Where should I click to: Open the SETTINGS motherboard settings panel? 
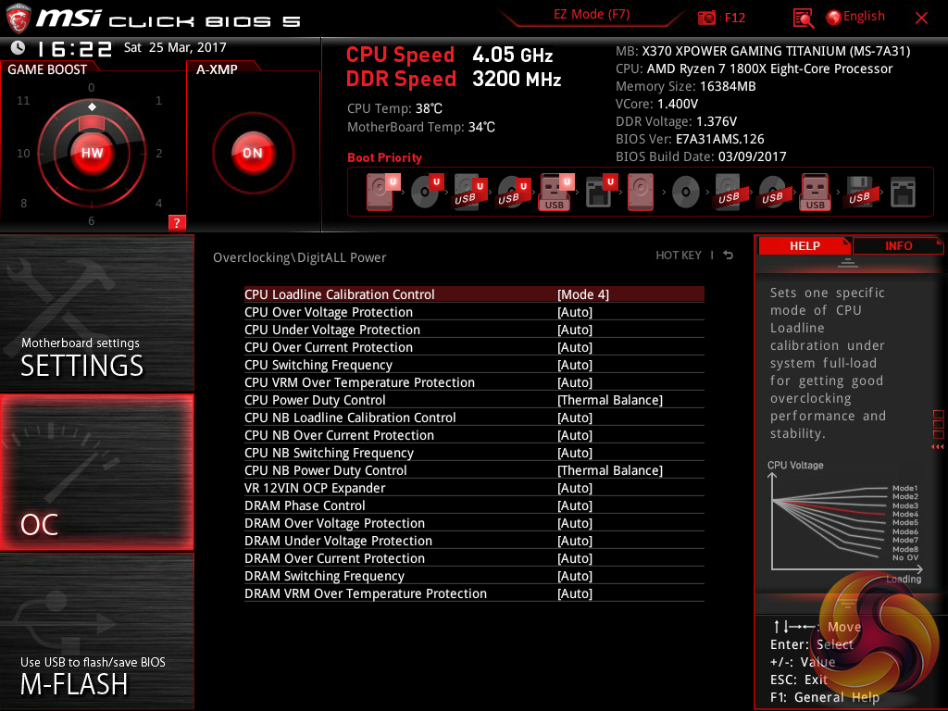tap(96, 313)
